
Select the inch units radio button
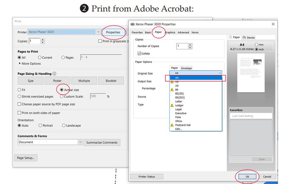256,49
